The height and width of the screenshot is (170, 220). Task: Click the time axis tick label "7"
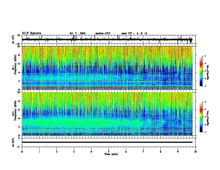pyautogui.click(x=143, y=152)
